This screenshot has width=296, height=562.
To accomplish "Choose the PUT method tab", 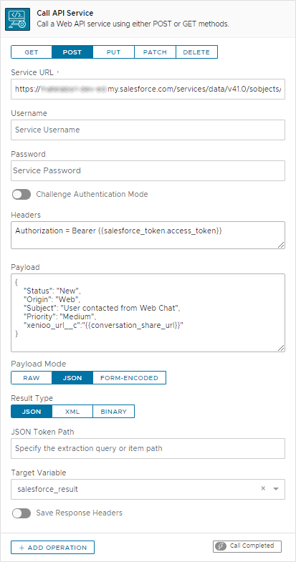I will pos(114,52).
